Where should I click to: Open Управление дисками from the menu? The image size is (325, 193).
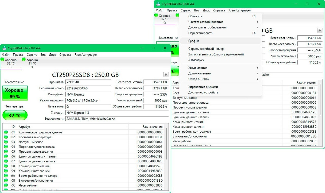[220, 87]
